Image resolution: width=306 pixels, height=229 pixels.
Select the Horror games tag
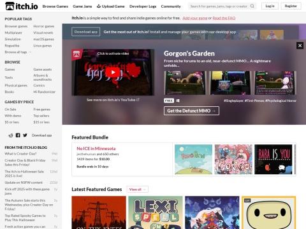tap(44, 26)
